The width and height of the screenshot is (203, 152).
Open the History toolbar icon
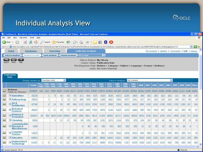pos(68,42)
